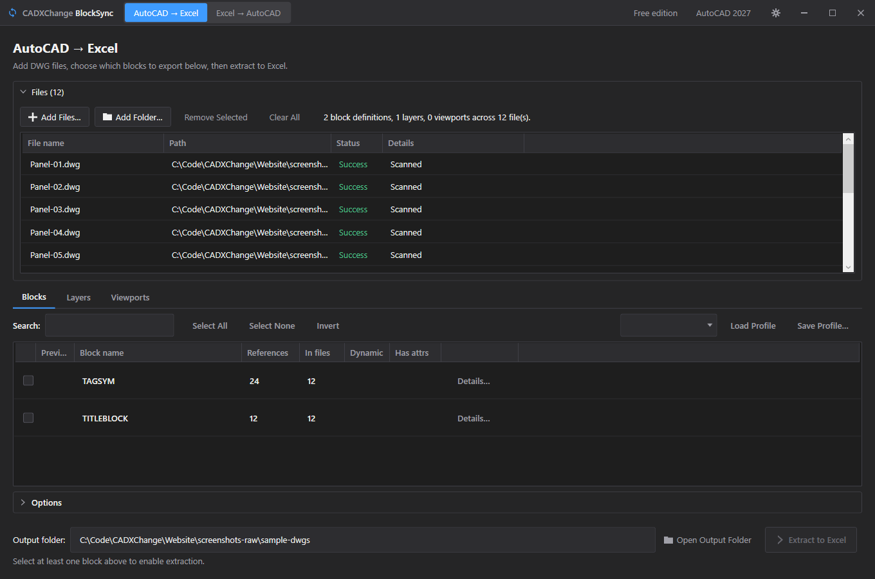Click the files list scroll up arrow

click(848, 138)
